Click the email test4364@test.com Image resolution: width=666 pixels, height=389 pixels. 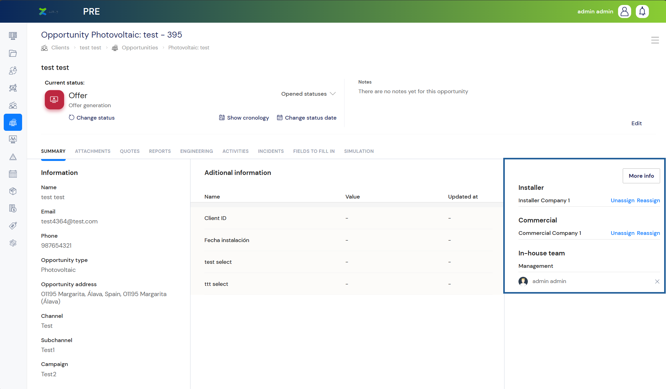[x=69, y=222]
